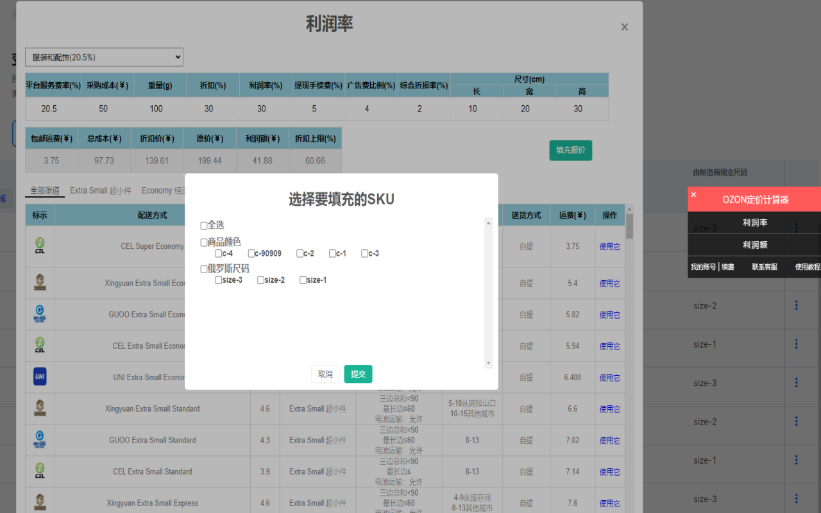Screen dimensions: 821x513
Task: Click the 填充报价 button
Action: tap(570, 150)
